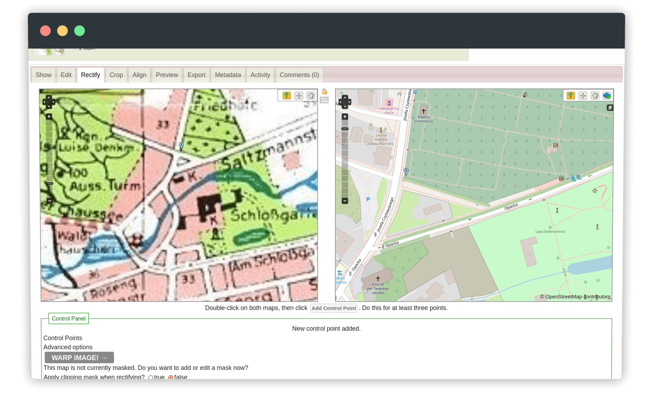The image size is (653, 408).
Task: Open the Show tab
Action: (x=44, y=75)
